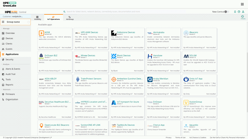Open the EnOcean USB app title link

(157, 102)
